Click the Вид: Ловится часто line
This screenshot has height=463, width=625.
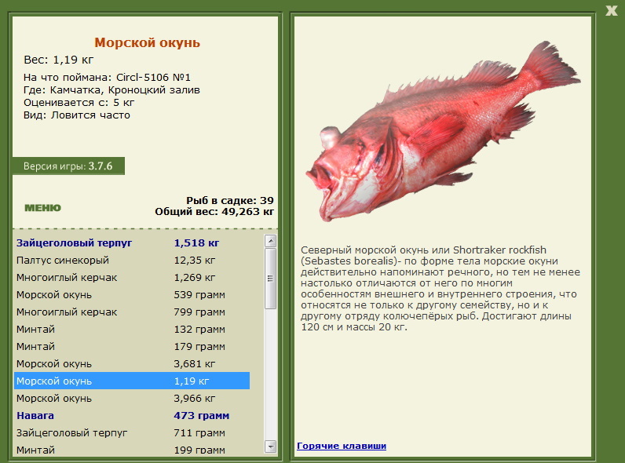coord(77,115)
